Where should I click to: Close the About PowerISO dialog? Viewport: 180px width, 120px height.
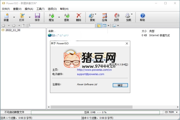click(x=127, y=43)
